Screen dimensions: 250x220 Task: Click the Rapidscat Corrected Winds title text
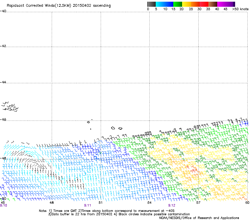click(x=59, y=6)
